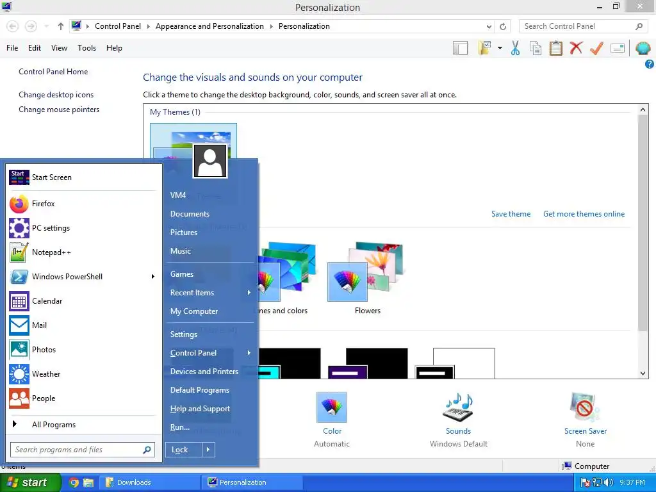Expand Recent Items submenu
Screen dimensions: 656x492
point(249,293)
